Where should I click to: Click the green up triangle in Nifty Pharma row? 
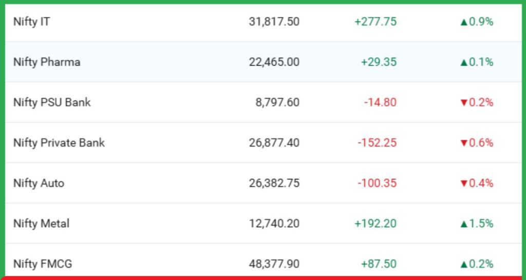(x=464, y=63)
